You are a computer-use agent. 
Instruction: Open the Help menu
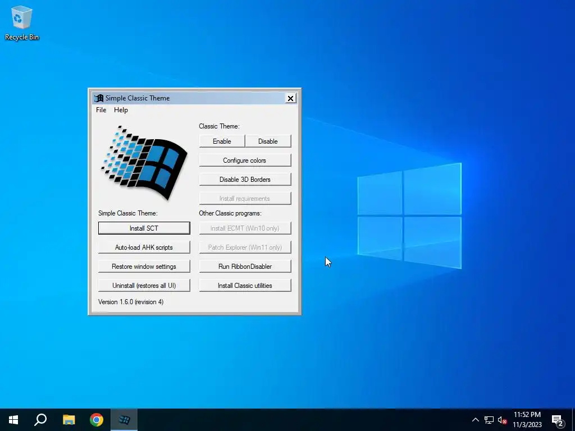point(121,110)
